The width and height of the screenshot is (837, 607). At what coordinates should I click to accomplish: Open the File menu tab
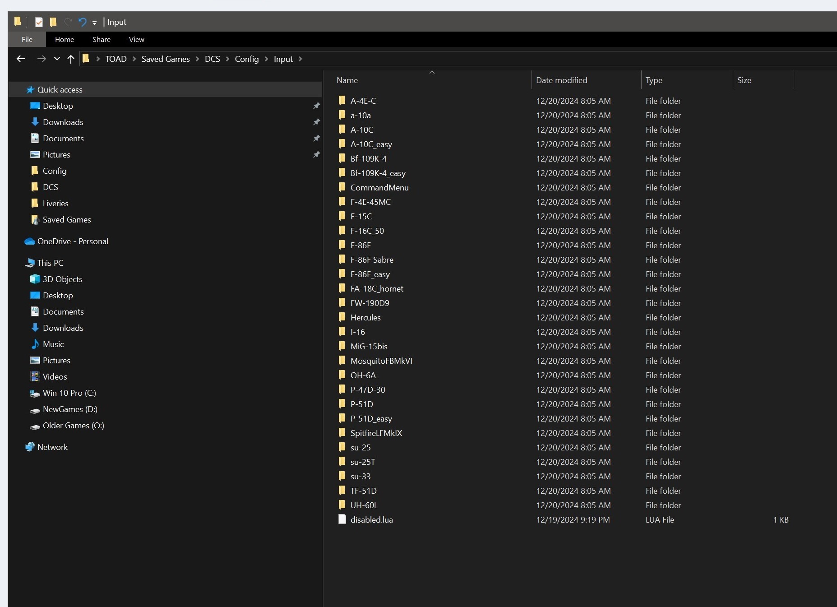point(27,39)
